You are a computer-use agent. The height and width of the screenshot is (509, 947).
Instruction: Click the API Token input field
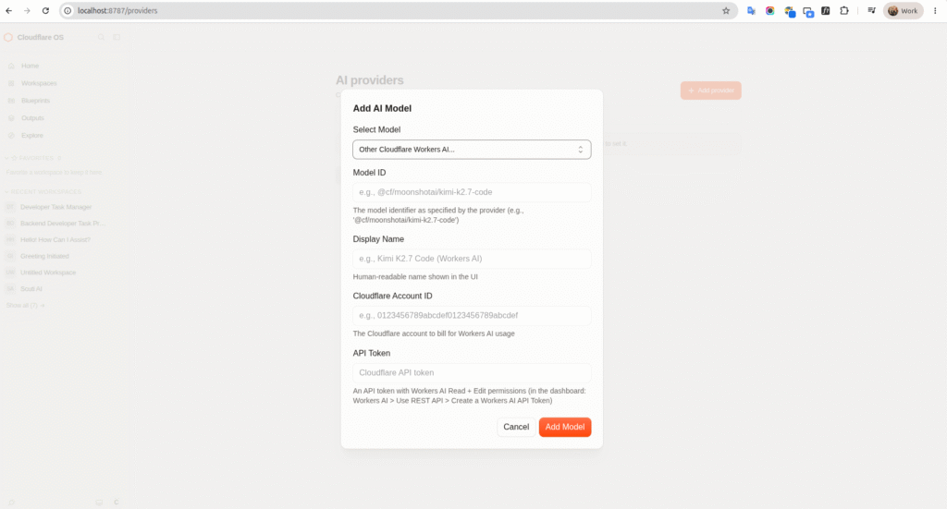click(472, 372)
